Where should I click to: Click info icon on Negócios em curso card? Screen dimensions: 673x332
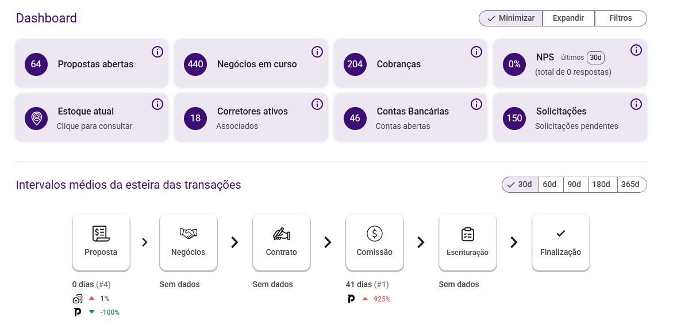click(317, 52)
